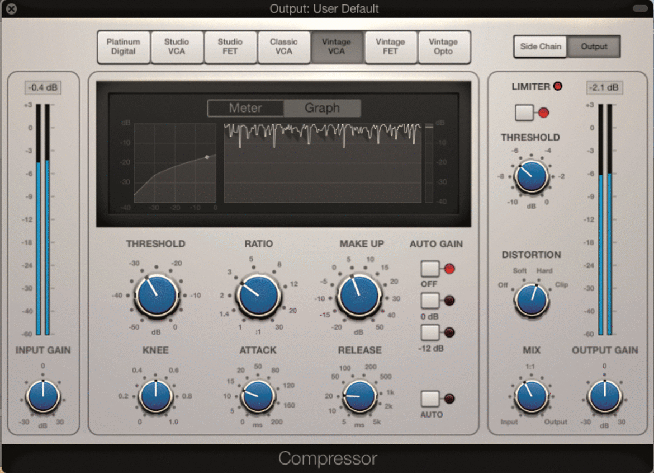Image resolution: width=654 pixels, height=473 pixels.
Task: Select the Studio VCA compressor model
Action: point(177,47)
